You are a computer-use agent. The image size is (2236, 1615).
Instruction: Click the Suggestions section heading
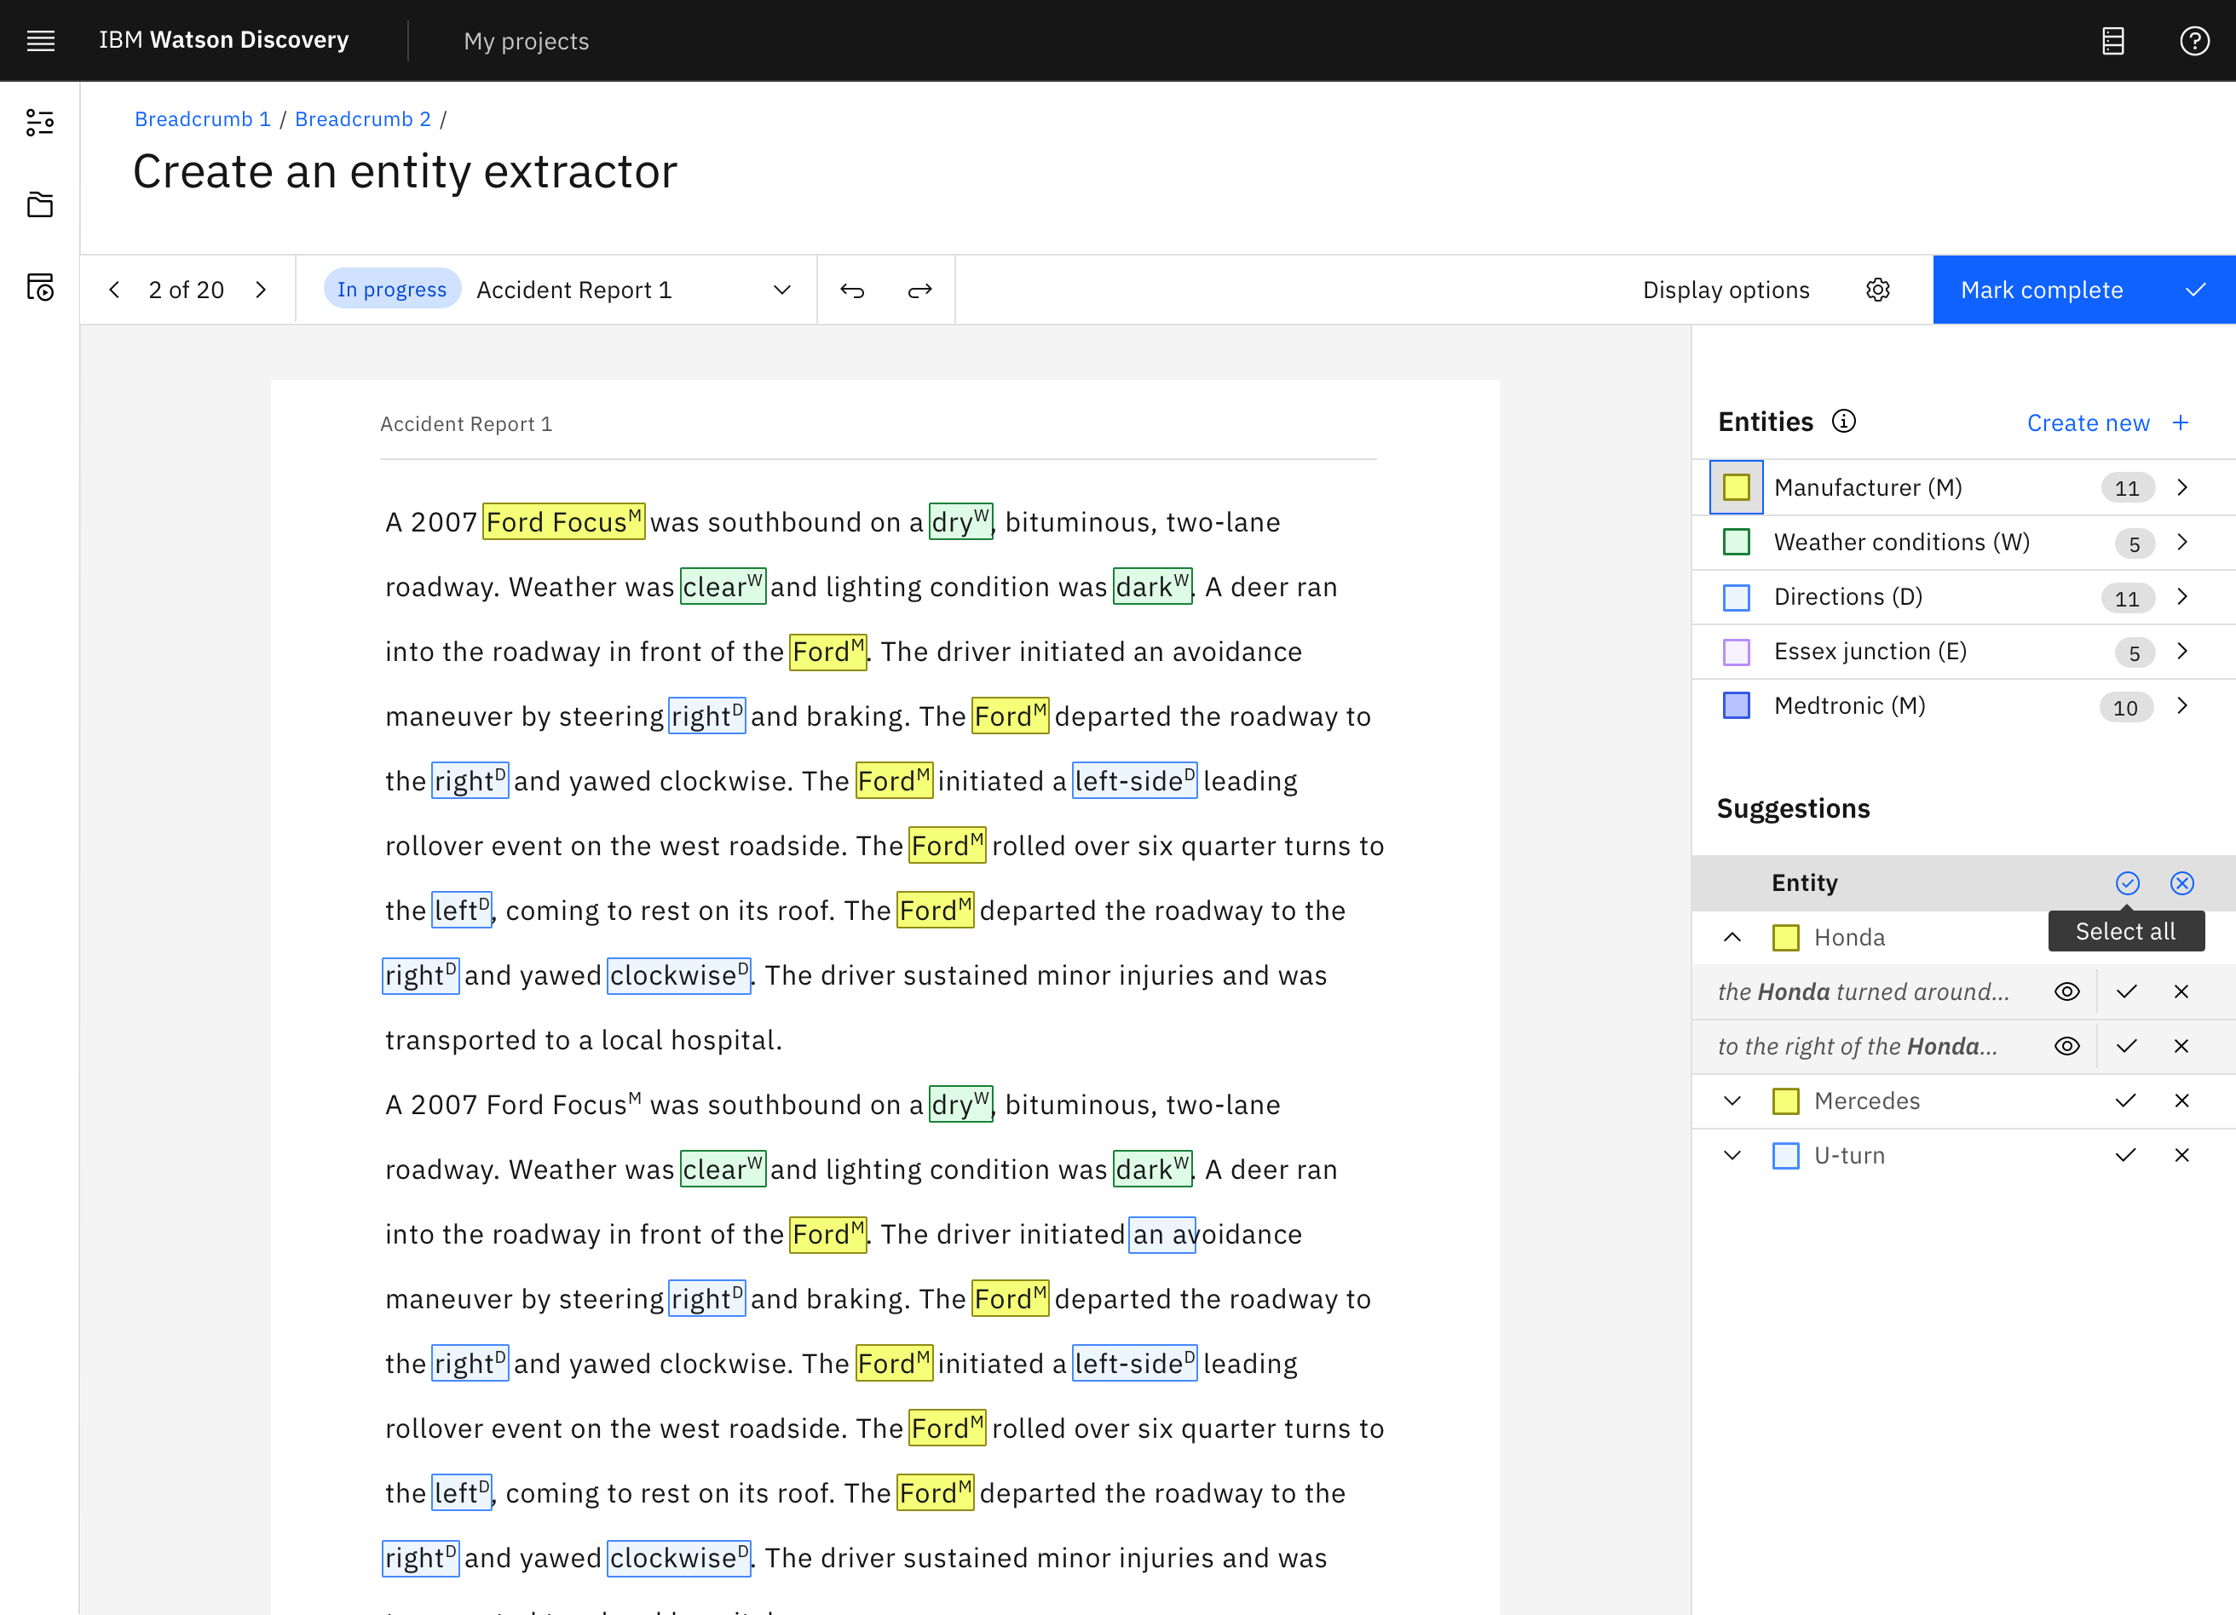[1792, 808]
